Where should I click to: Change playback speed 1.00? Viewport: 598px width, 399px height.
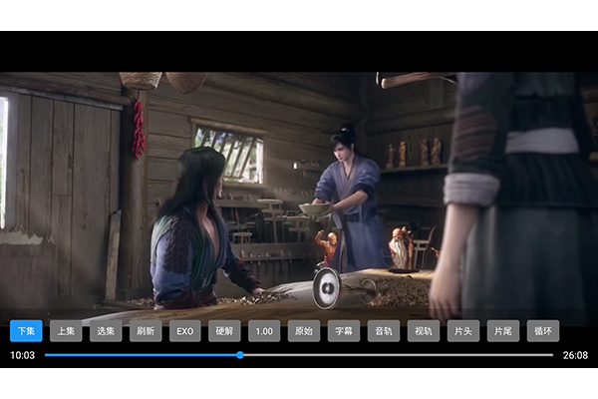pos(264,330)
